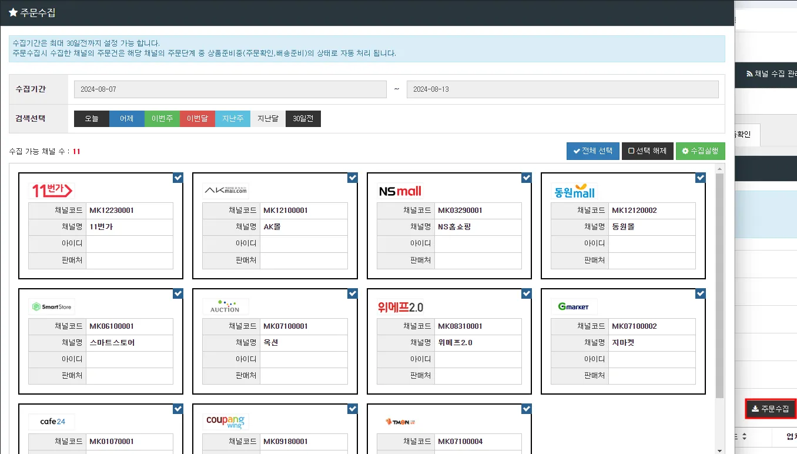Click the 주문수집 dialog title text
This screenshot has height=454, width=797.
coord(38,12)
